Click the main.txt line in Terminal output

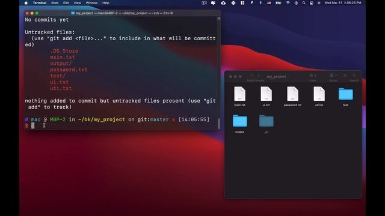point(63,57)
